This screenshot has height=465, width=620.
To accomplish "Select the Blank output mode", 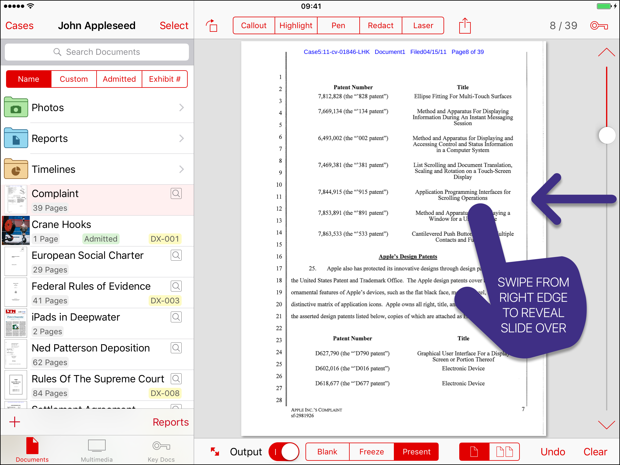I will coord(328,452).
